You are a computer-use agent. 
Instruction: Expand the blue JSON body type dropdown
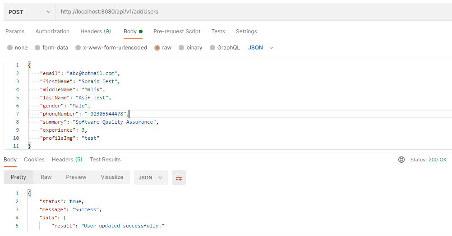(x=261, y=48)
